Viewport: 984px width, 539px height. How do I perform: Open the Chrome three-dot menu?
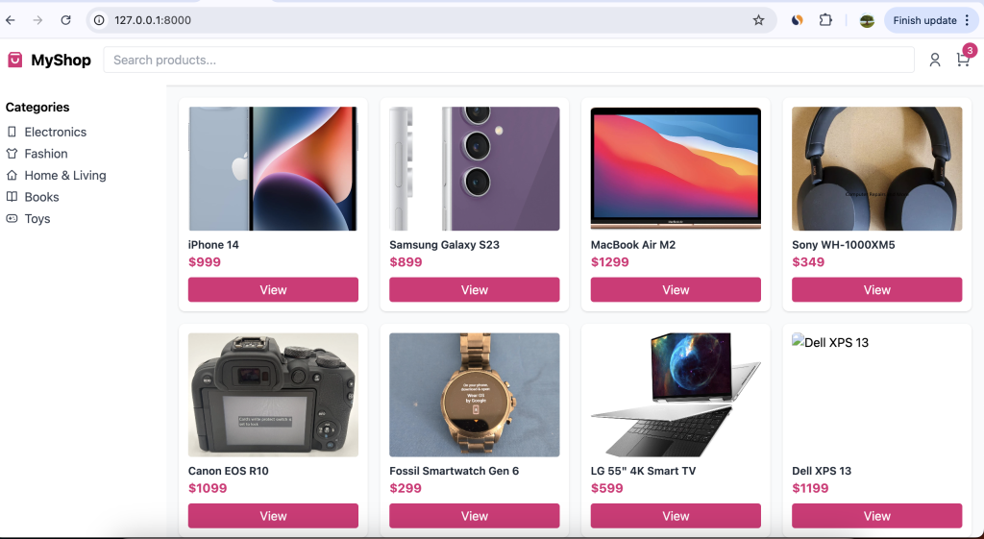[x=967, y=20]
